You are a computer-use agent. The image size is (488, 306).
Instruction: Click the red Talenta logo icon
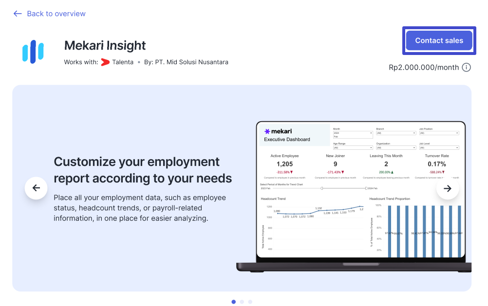105,62
